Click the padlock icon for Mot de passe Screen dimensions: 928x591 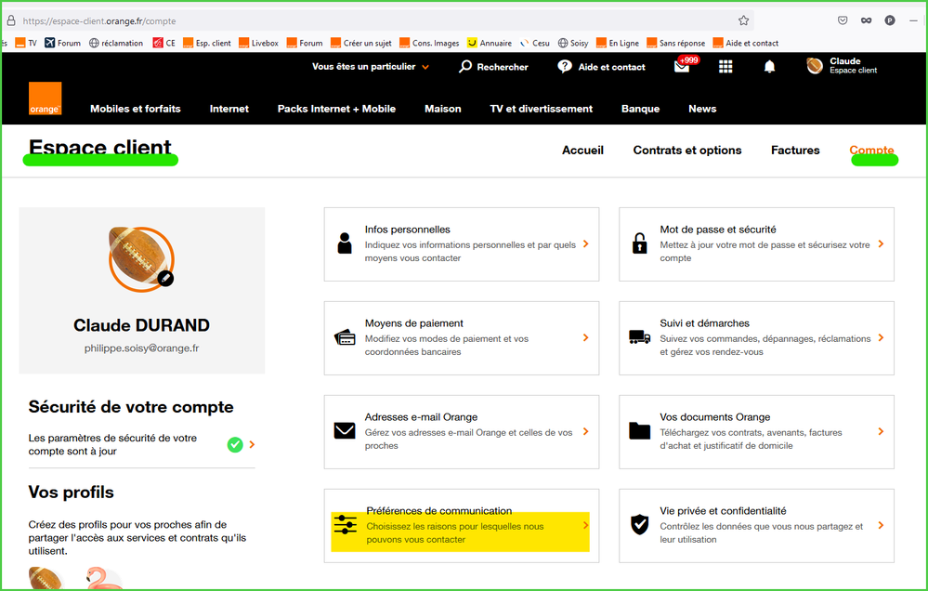point(640,243)
